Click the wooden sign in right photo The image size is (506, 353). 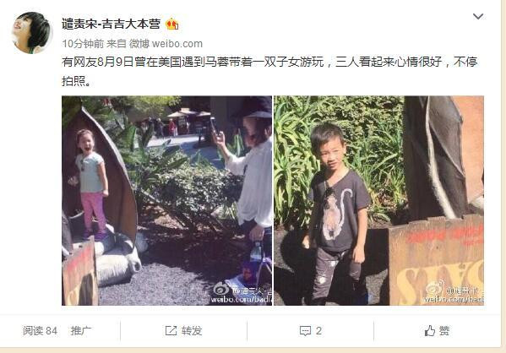point(436,261)
